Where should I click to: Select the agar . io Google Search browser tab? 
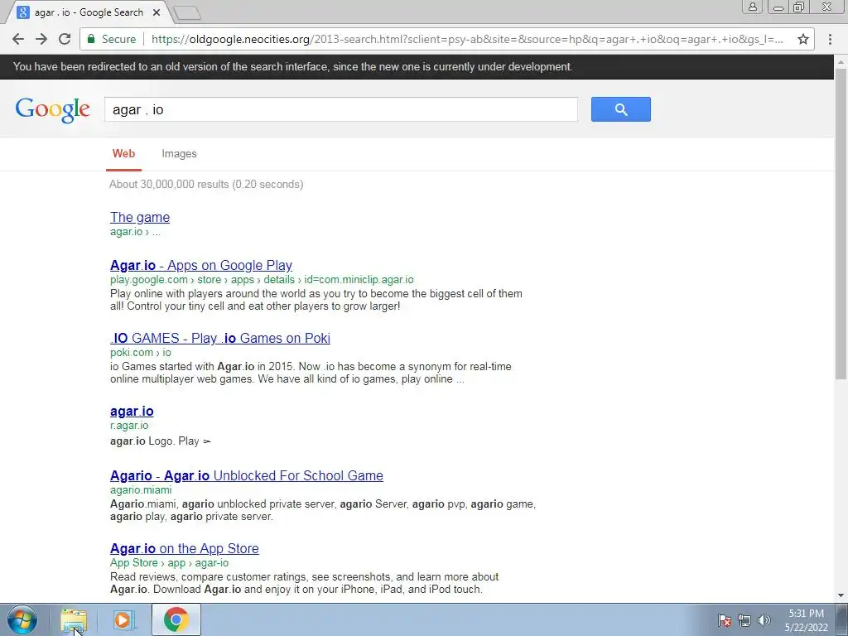[x=89, y=12]
